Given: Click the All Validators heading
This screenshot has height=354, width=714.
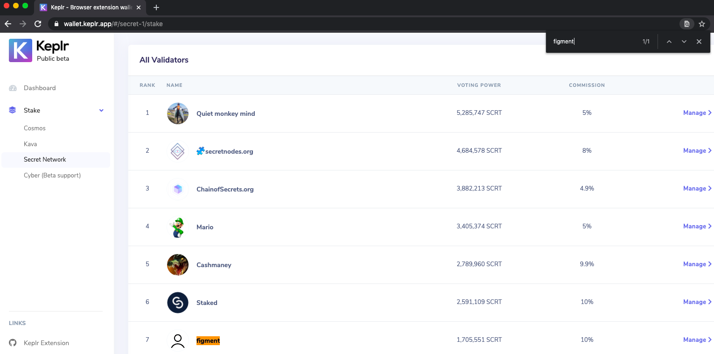Looking at the screenshot, I should tap(164, 60).
